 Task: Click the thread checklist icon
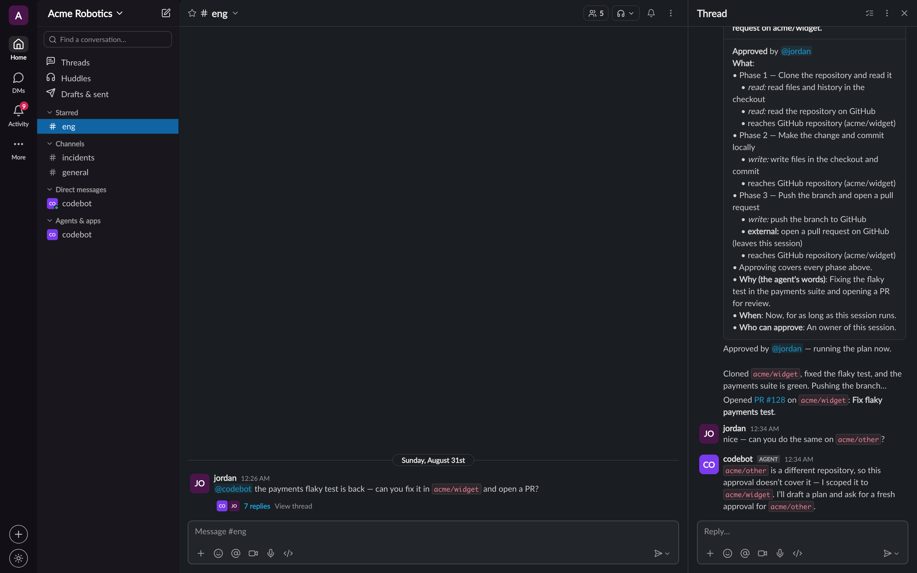click(869, 13)
